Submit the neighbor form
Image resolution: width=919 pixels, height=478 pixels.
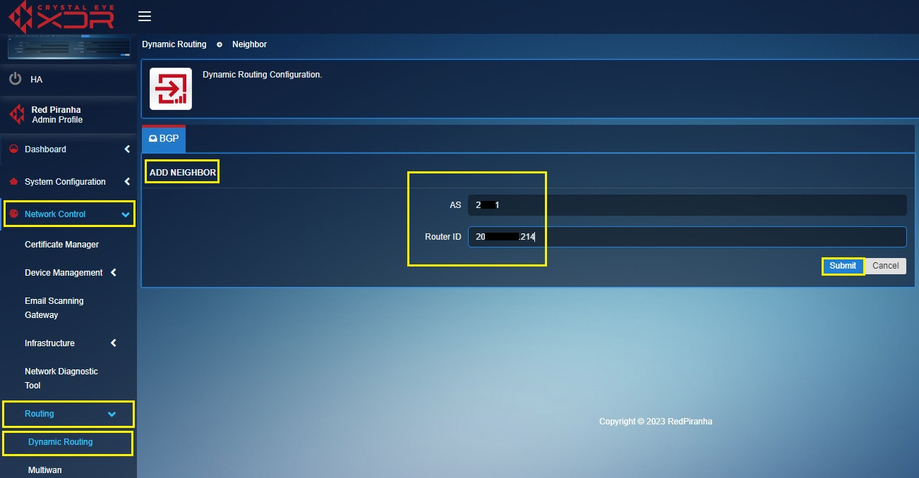[843, 266]
